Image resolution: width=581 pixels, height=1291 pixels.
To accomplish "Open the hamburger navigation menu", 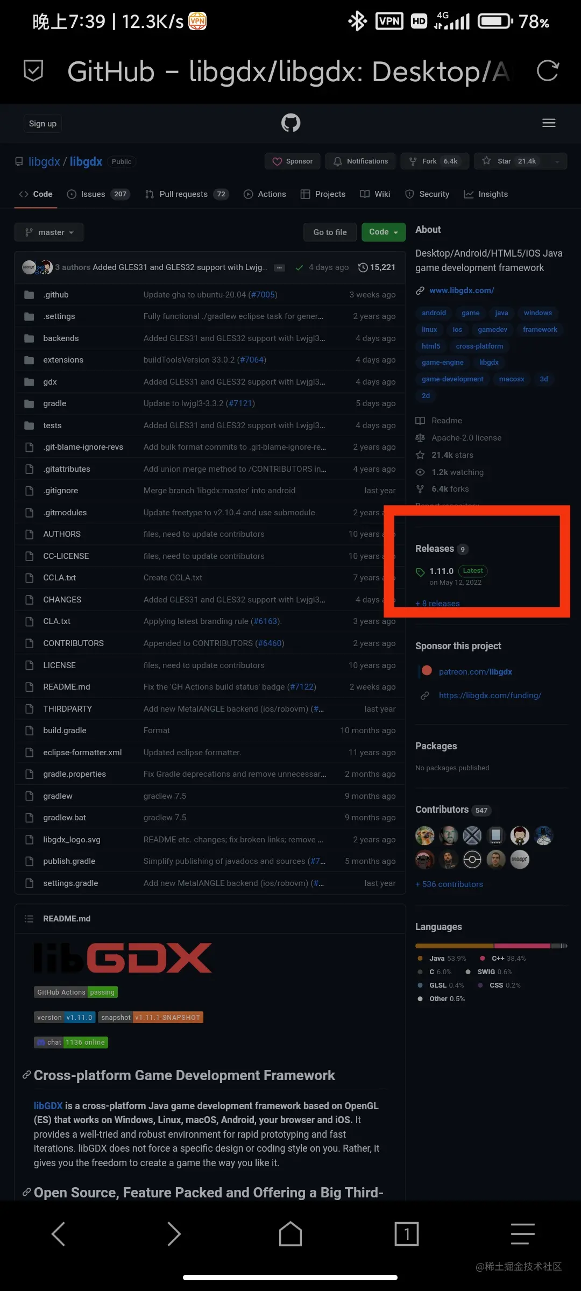I will tap(549, 123).
